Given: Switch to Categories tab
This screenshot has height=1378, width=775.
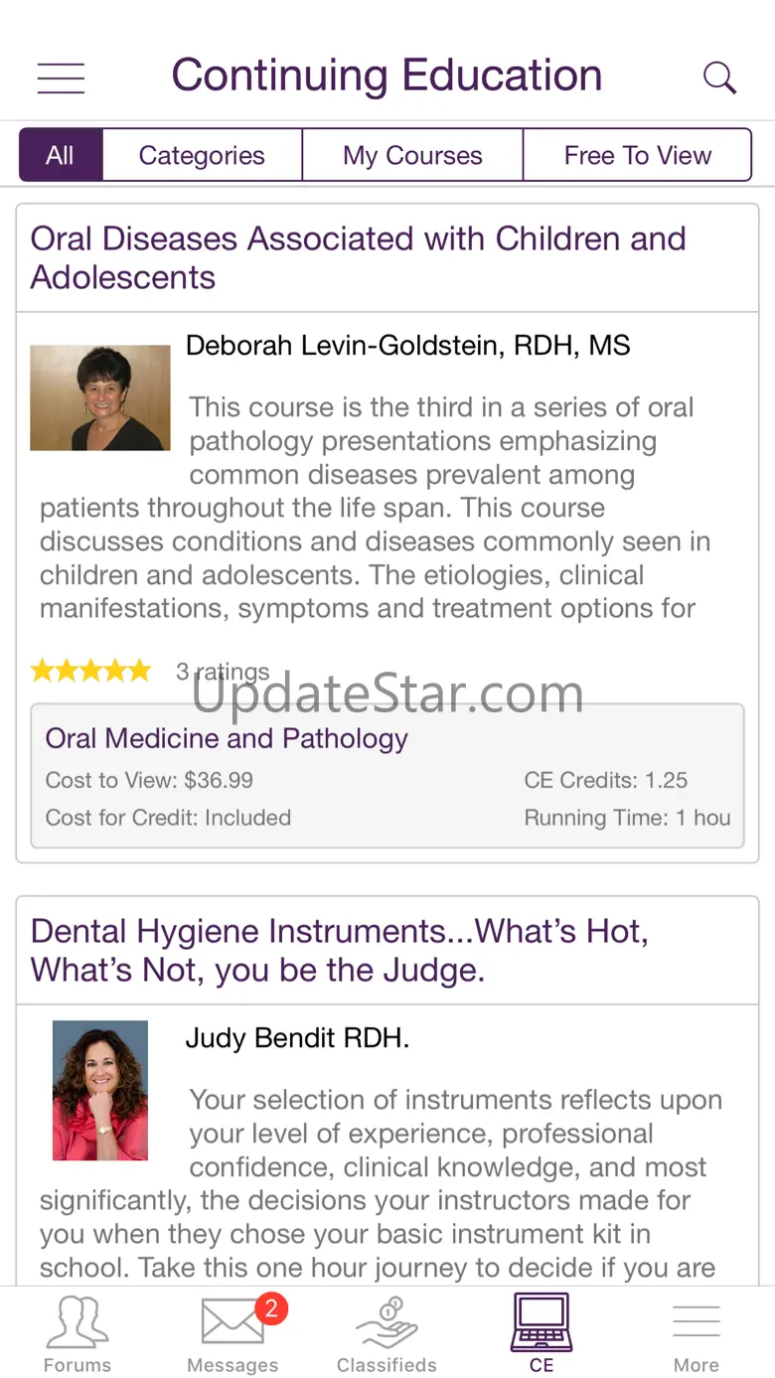Looking at the screenshot, I should 202,155.
